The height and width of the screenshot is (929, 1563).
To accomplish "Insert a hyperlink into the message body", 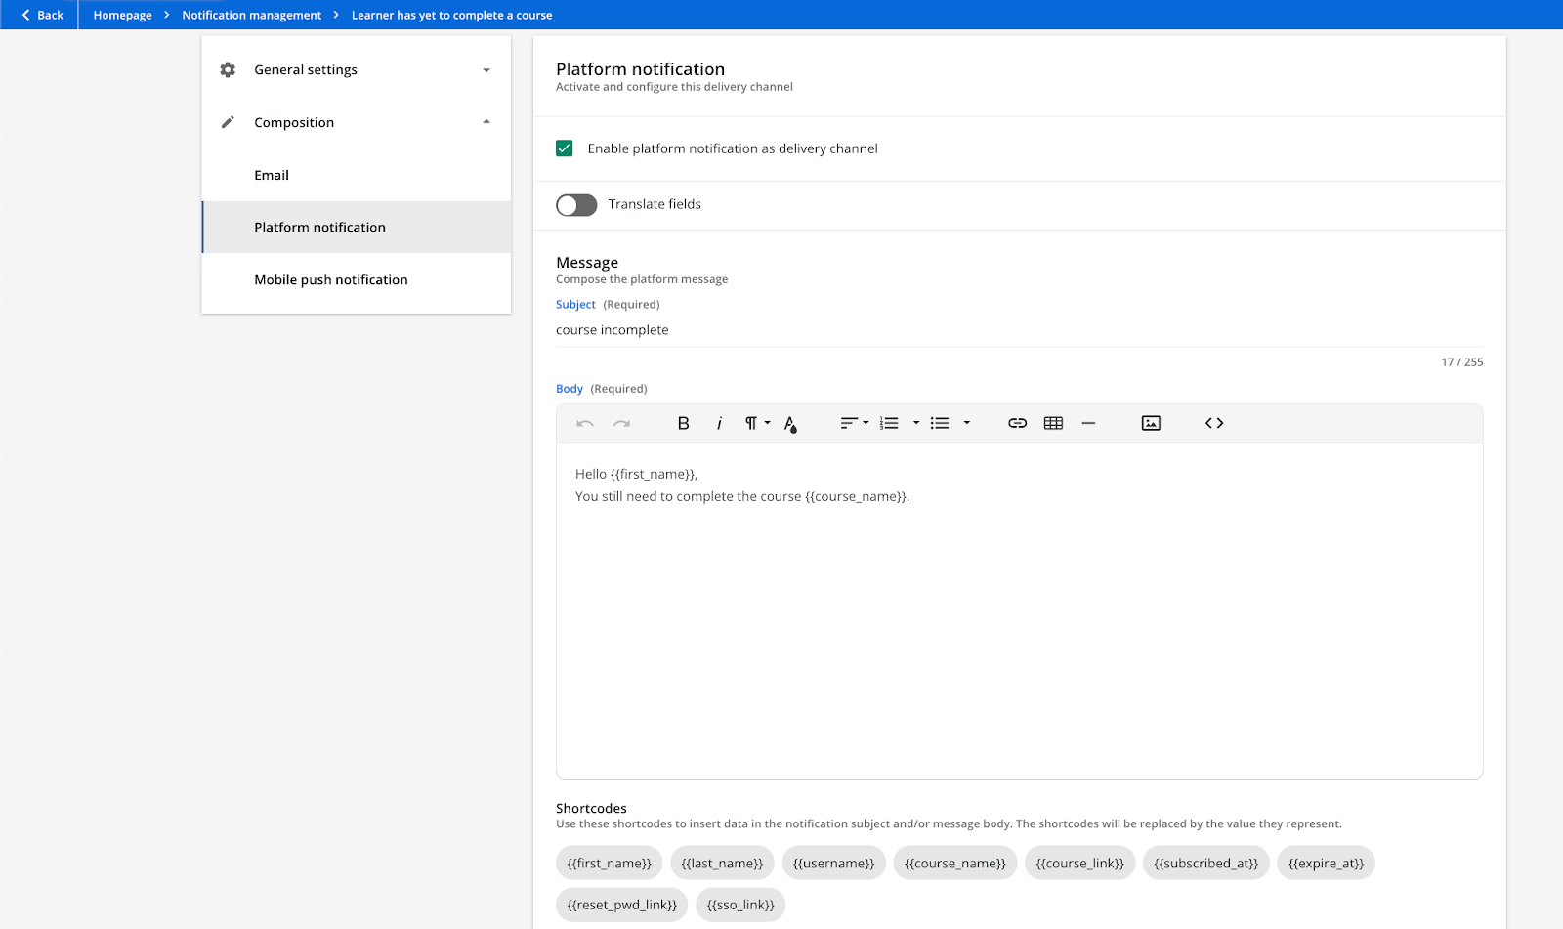I will click(x=1017, y=423).
